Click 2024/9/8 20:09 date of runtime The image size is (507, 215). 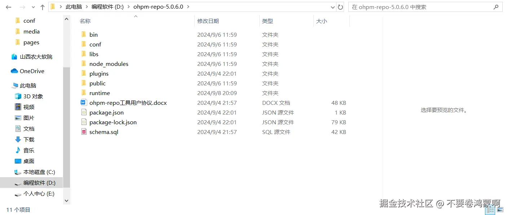pos(217,93)
